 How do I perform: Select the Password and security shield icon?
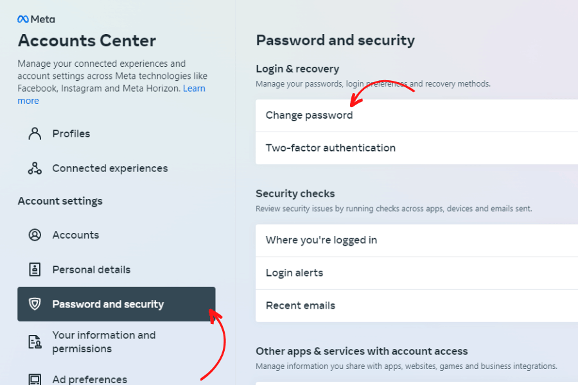(x=35, y=304)
